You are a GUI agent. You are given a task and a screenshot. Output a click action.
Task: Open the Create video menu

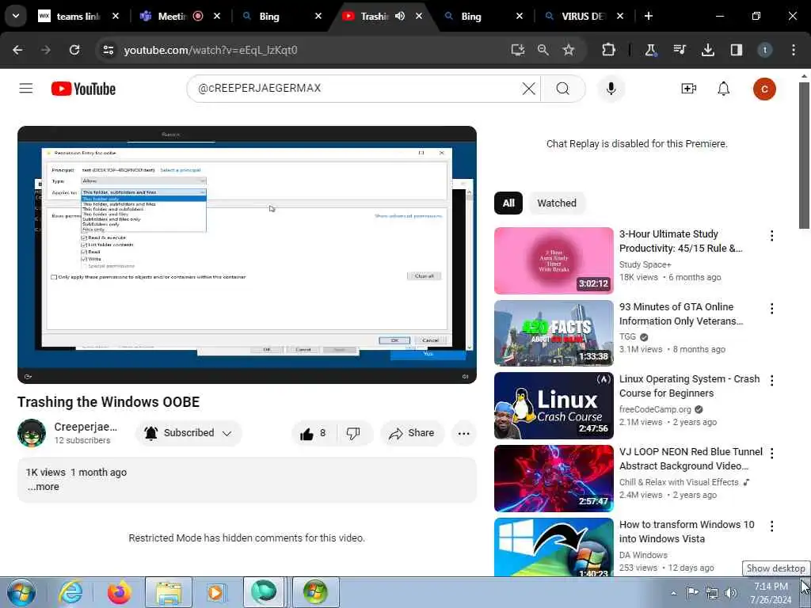tap(688, 89)
